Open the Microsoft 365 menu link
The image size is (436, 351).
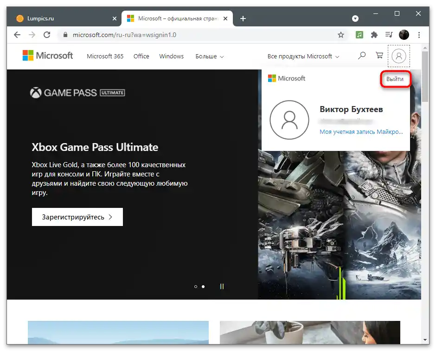(x=105, y=56)
